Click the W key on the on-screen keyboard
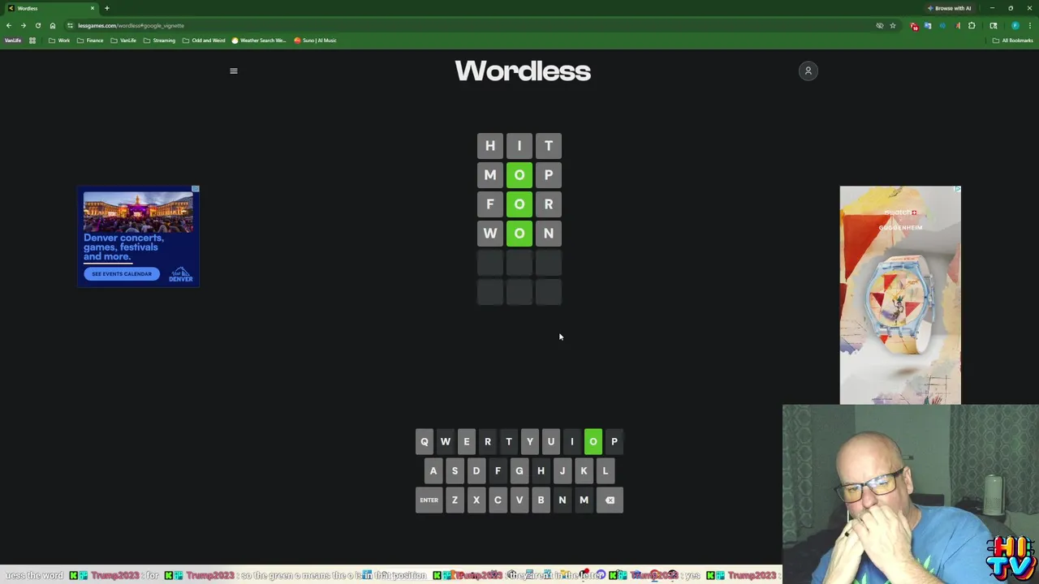This screenshot has height=584, width=1039. [445, 441]
